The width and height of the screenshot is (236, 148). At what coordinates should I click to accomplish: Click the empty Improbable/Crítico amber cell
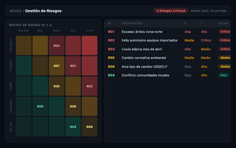click(x=90, y=106)
